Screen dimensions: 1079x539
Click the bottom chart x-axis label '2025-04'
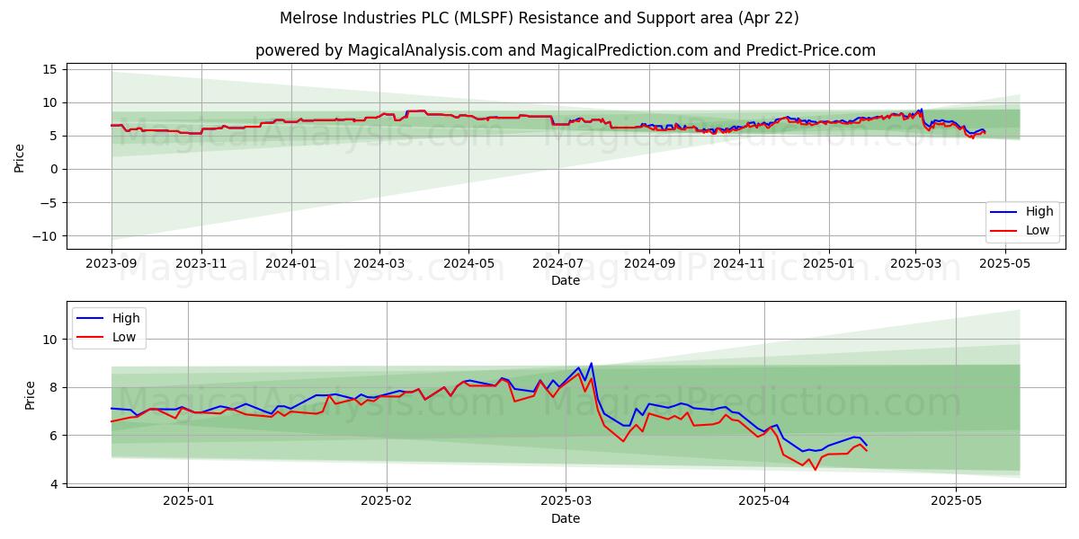coord(763,503)
